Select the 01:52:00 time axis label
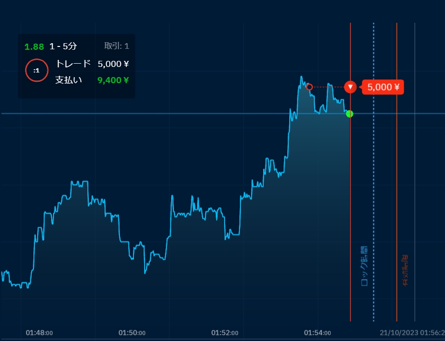This screenshot has width=445, height=341. (225, 333)
